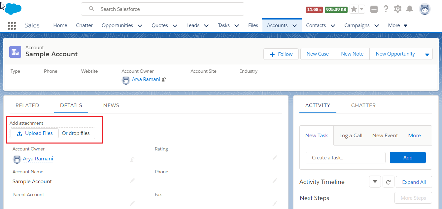Viewport: 442px width, 209px height.
Task: Open the Leads dropdown chevron
Action: 206,25
